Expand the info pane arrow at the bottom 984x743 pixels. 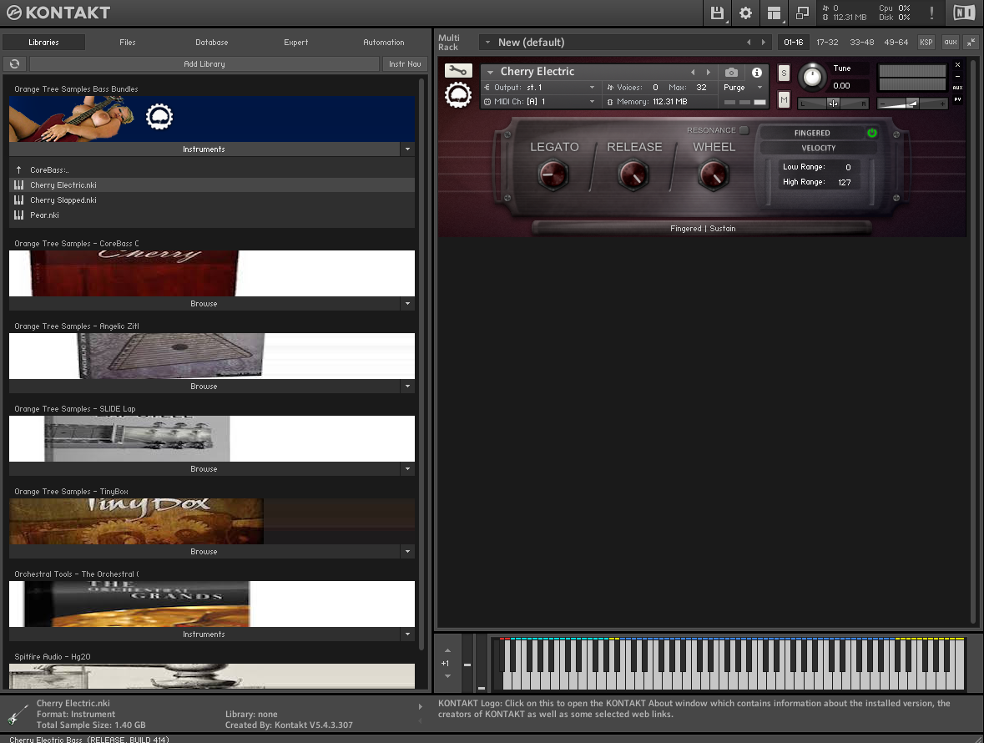[421, 706]
